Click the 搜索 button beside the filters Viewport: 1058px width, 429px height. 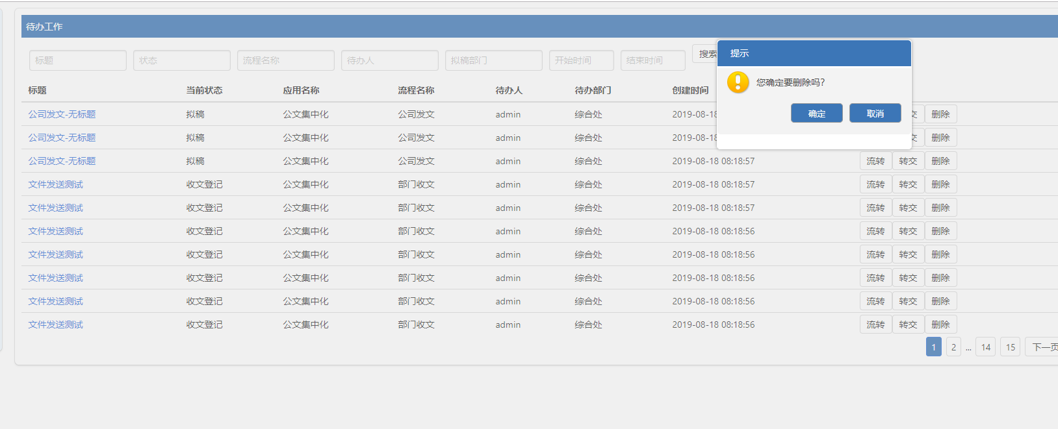705,54
